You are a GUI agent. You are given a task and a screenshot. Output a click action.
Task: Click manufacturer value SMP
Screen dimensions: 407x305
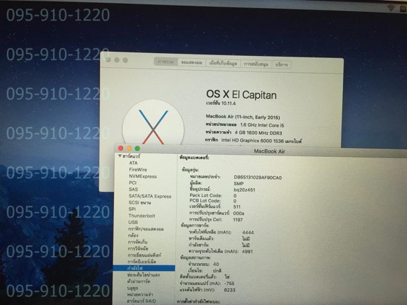(239, 184)
